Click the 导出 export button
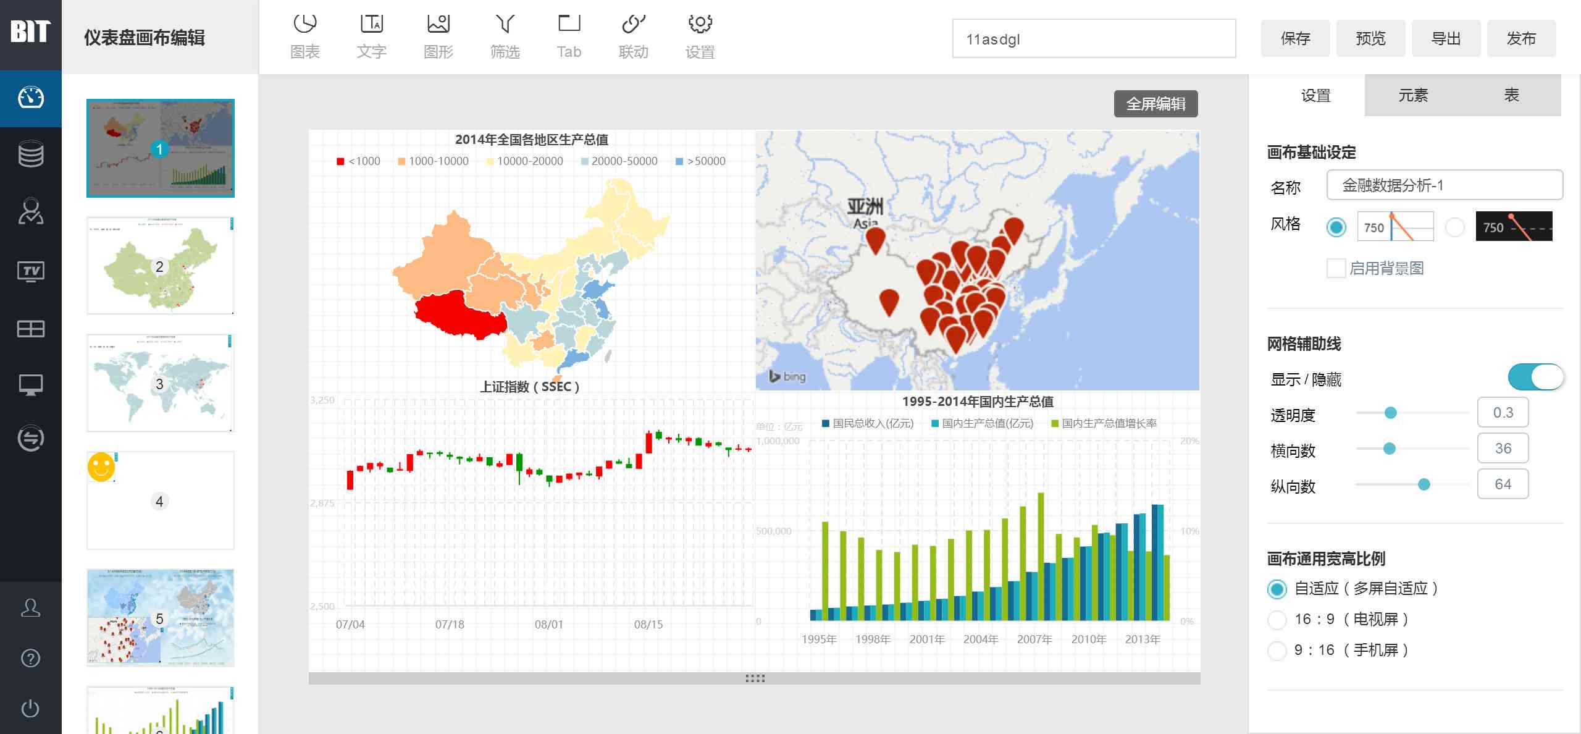 (1446, 38)
